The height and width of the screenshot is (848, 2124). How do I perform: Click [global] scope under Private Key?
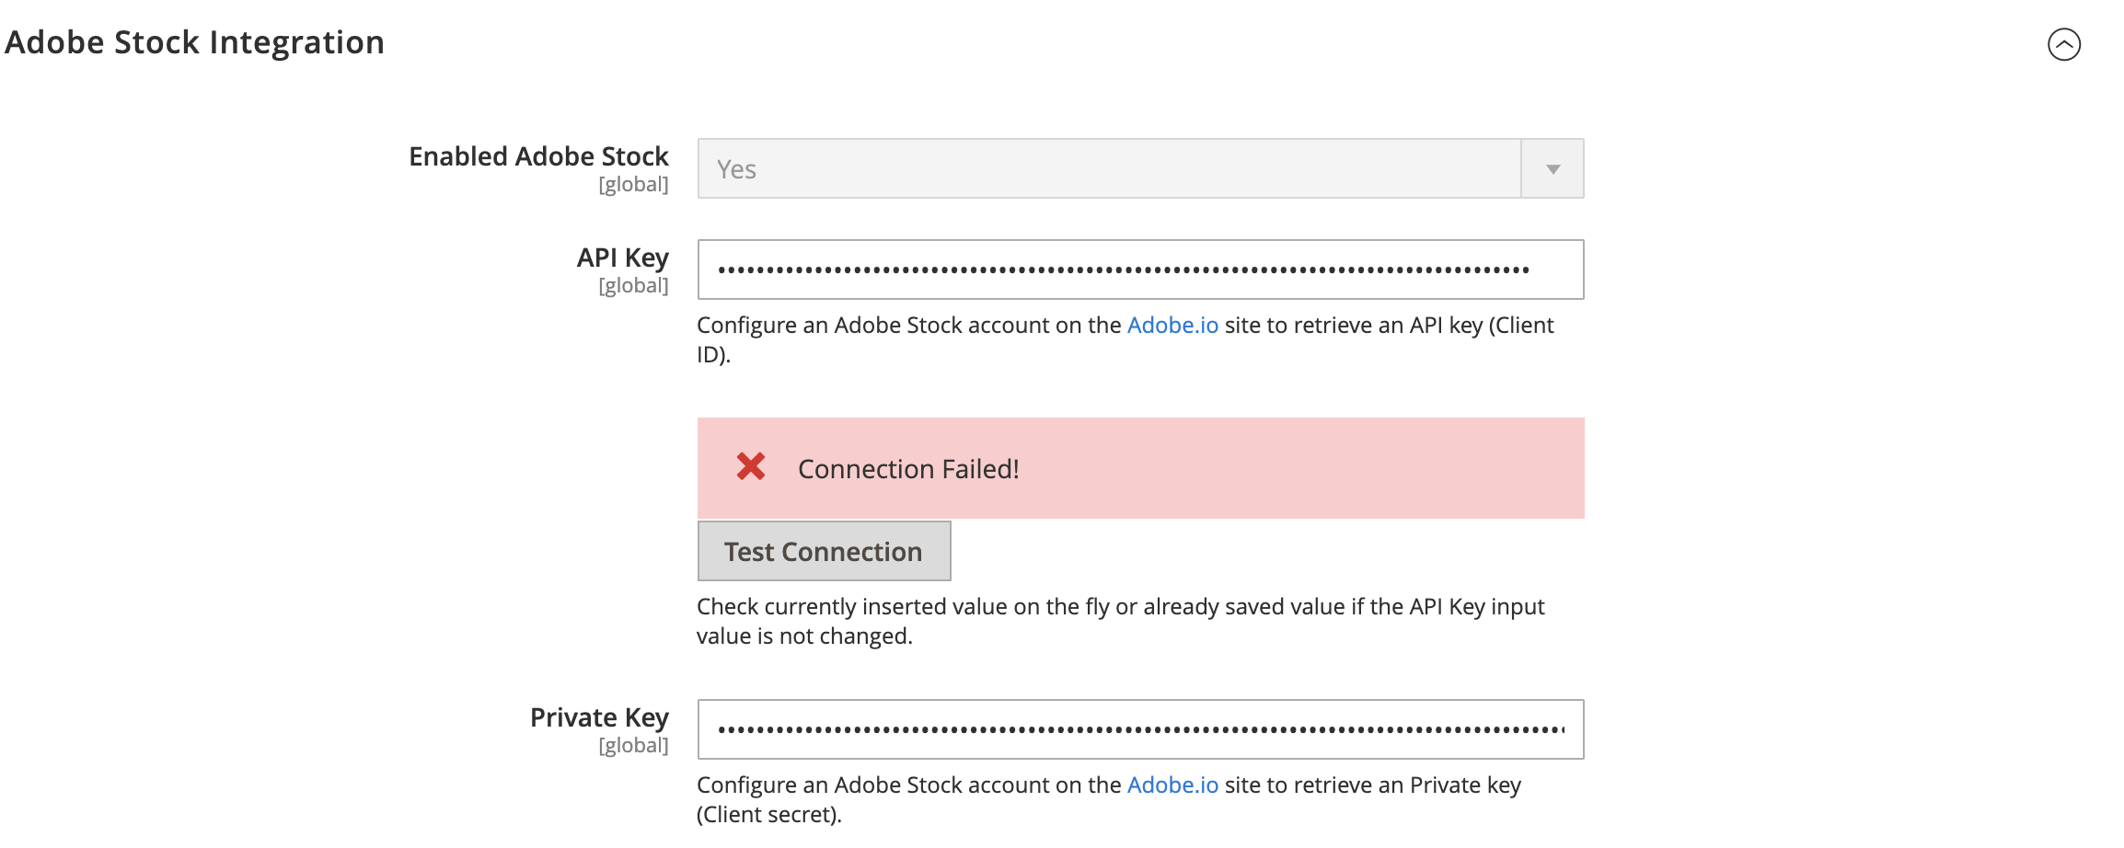633,746
